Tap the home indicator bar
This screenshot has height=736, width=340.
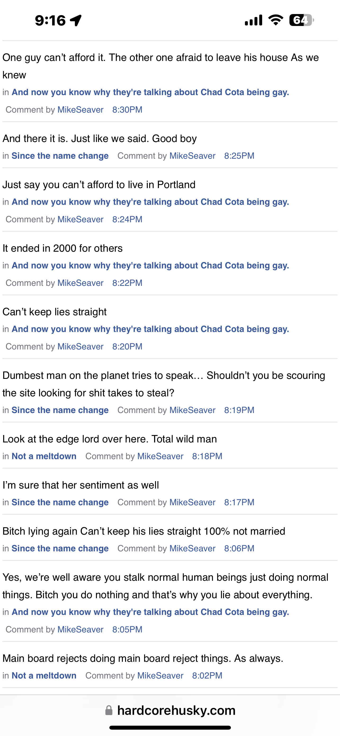click(x=170, y=728)
